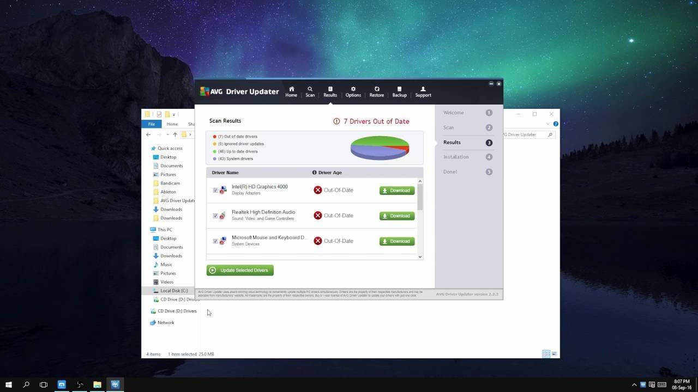Download the Microsoft Mouse and Keyboard driver
The height and width of the screenshot is (392, 698).
coord(397,241)
